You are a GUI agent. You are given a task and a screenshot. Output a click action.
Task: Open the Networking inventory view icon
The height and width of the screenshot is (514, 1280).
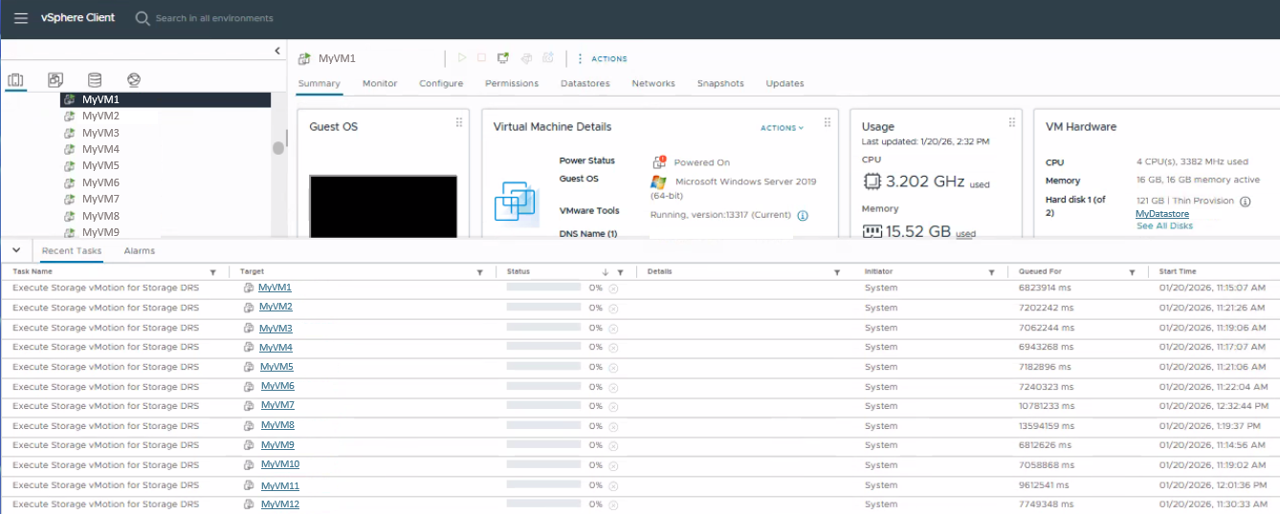134,80
